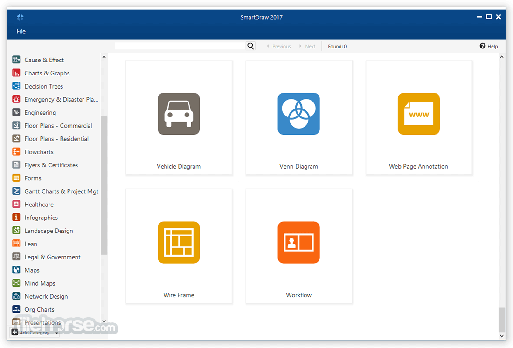Click the search magnifier icon
The image size is (513, 348).
tap(250, 46)
